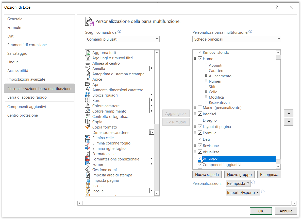Open the Importa/Esporta dropdown

coord(243,193)
